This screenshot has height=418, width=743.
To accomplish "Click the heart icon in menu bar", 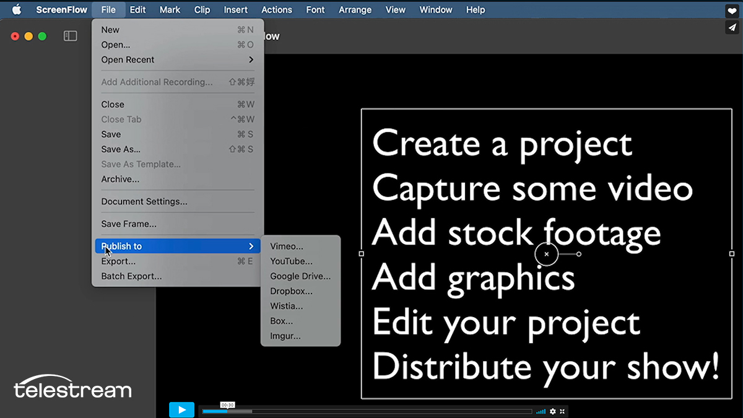I will (731, 11).
